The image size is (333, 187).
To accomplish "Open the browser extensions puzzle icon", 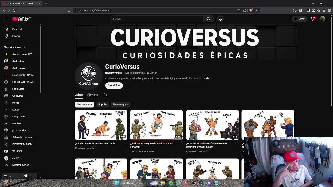I will point(295,10).
